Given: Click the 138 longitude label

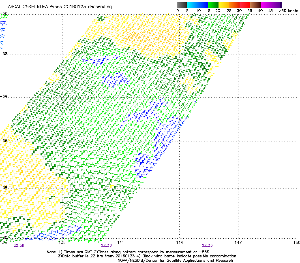Looking at the screenshot, I should point(62,242).
